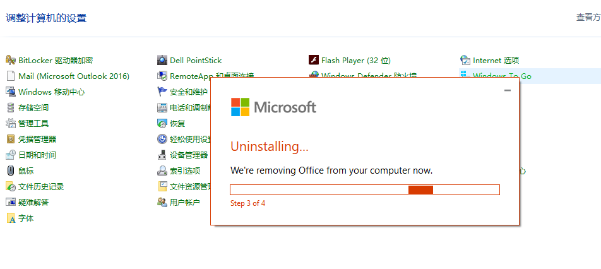The height and width of the screenshot is (269, 601).
Task: Open the 安全和维护 link
Action: 188,92
